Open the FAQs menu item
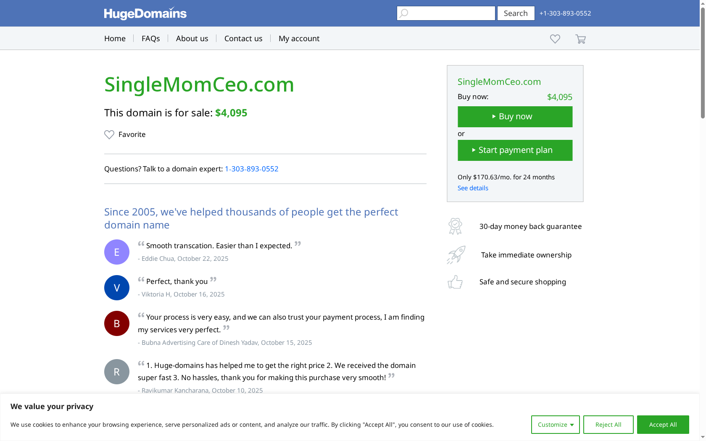The image size is (706, 441). tap(150, 38)
